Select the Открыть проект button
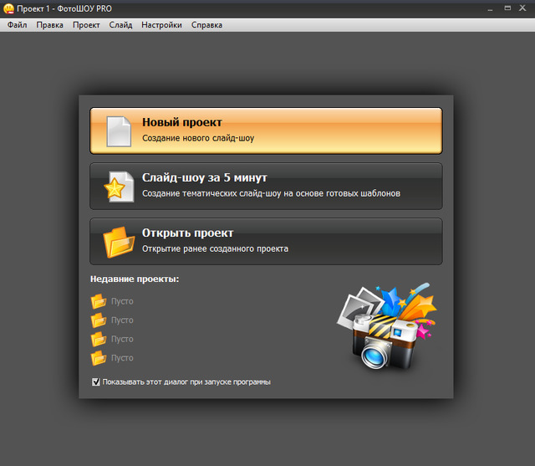Screen dimensions: 535x466 pyautogui.click(x=266, y=241)
